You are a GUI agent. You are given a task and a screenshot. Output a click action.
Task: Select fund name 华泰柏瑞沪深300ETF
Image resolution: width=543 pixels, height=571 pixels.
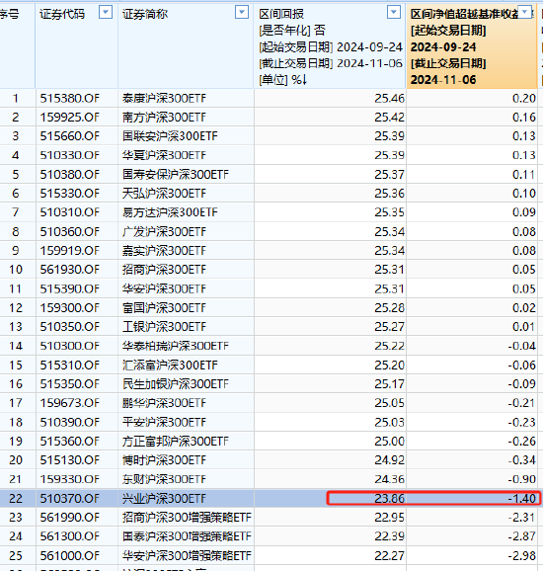(x=176, y=346)
